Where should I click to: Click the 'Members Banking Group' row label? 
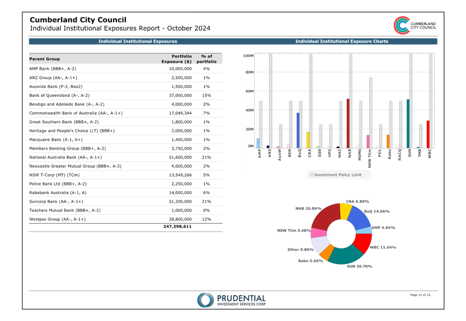[68, 148]
